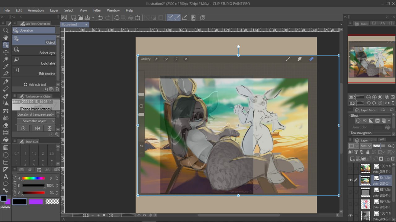
Task: Select the Zoom magnifier tool
Action: (6, 30)
